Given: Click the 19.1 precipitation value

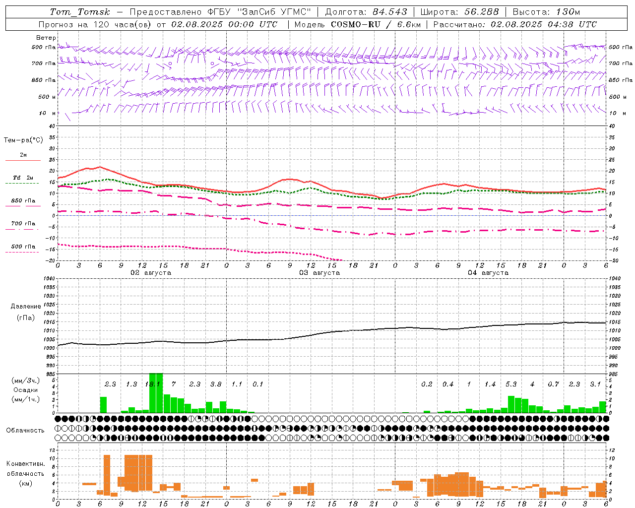Looking at the screenshot, I should click(x=153, y=384).
